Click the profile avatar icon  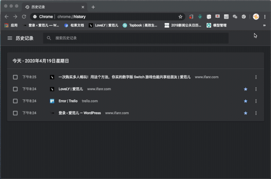[x=256, y=17]
